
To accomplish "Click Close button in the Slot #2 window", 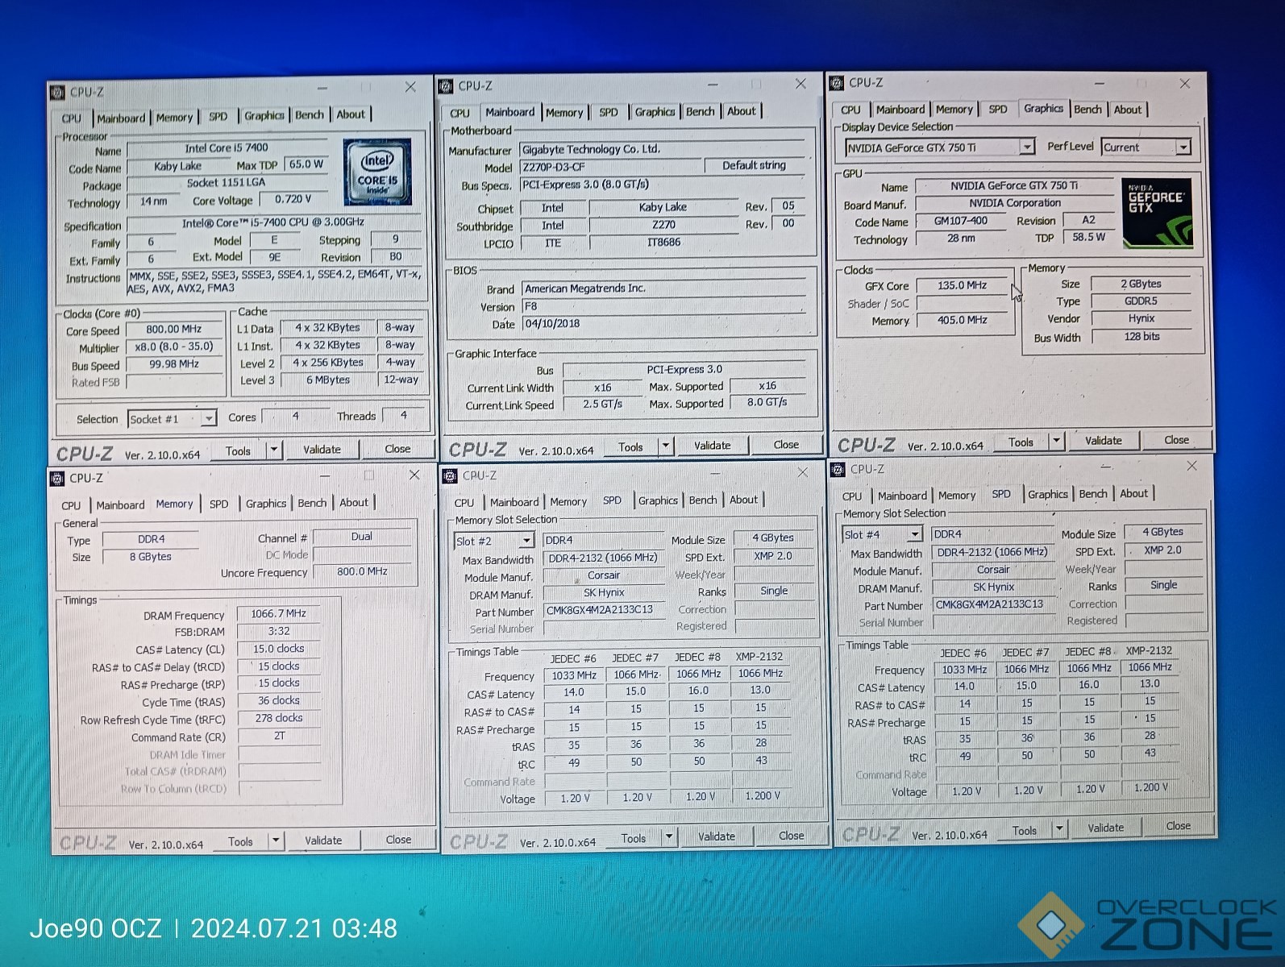I will (791, 836).
